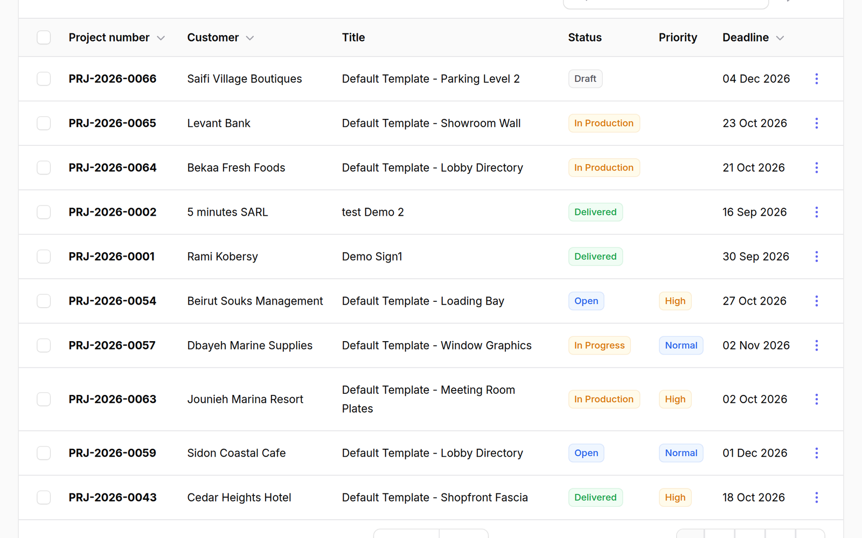Expand Deadline column sort chevron
The height and width of the screenshot is (538, 862).
point(780,38)
